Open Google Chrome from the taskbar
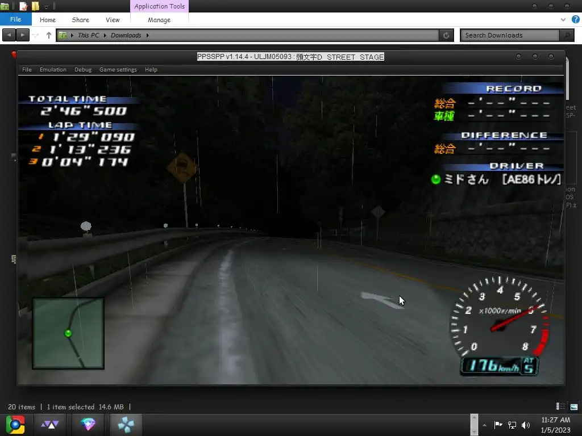The image size is (582, 436). pyautogui.click(x=15, y=425)
